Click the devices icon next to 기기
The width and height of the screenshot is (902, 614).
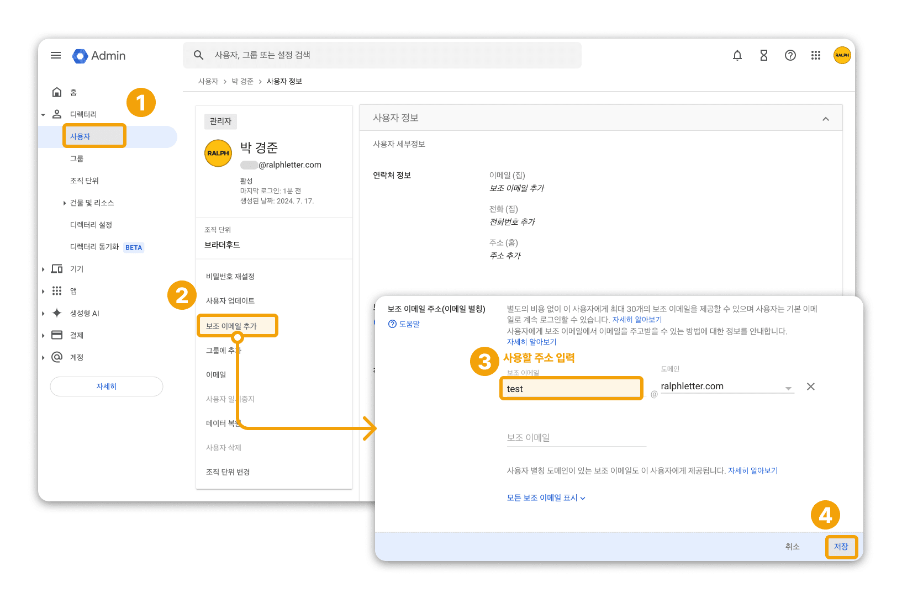coord(57,269)
